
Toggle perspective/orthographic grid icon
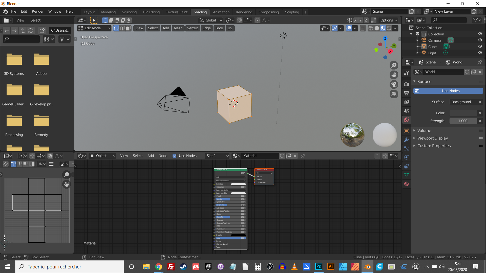pyautogui.click(x=394, y=94)
